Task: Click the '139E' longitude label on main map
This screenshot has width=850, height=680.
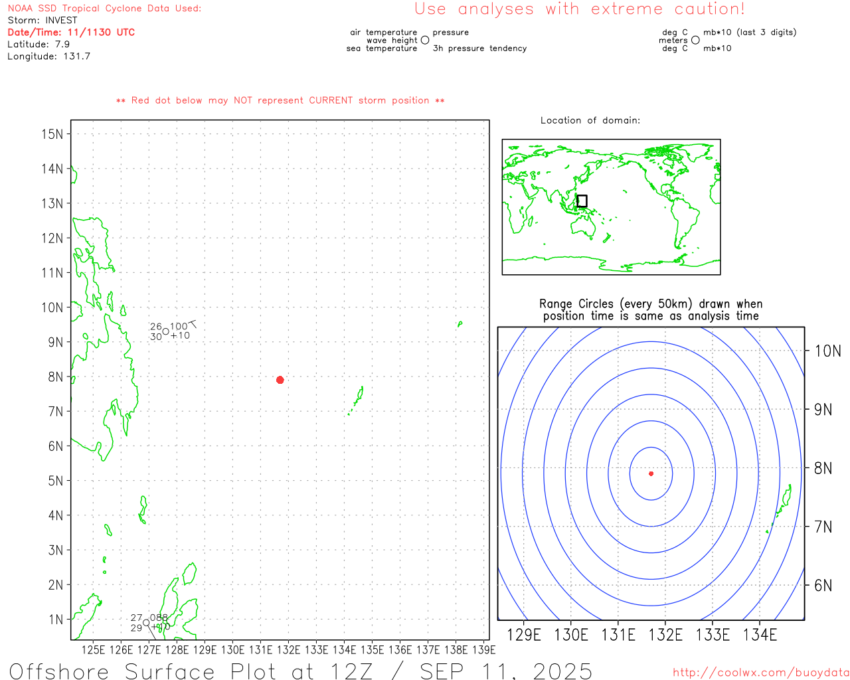Action: click(x=483, y=649)
